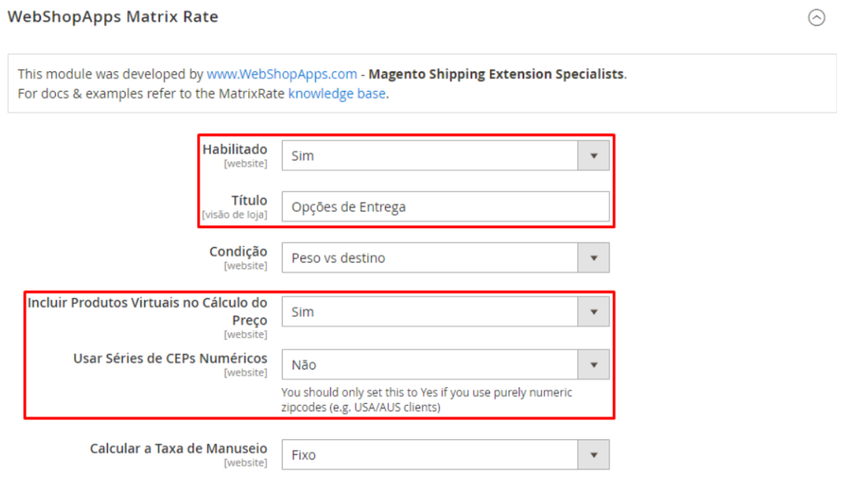Click the Habilitado dropdown arrow
This screenshot has height=479, width=844.
tap(594, 155)
